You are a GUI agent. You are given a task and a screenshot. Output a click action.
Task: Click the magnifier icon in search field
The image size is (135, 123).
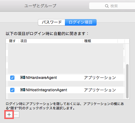(107, 6)
